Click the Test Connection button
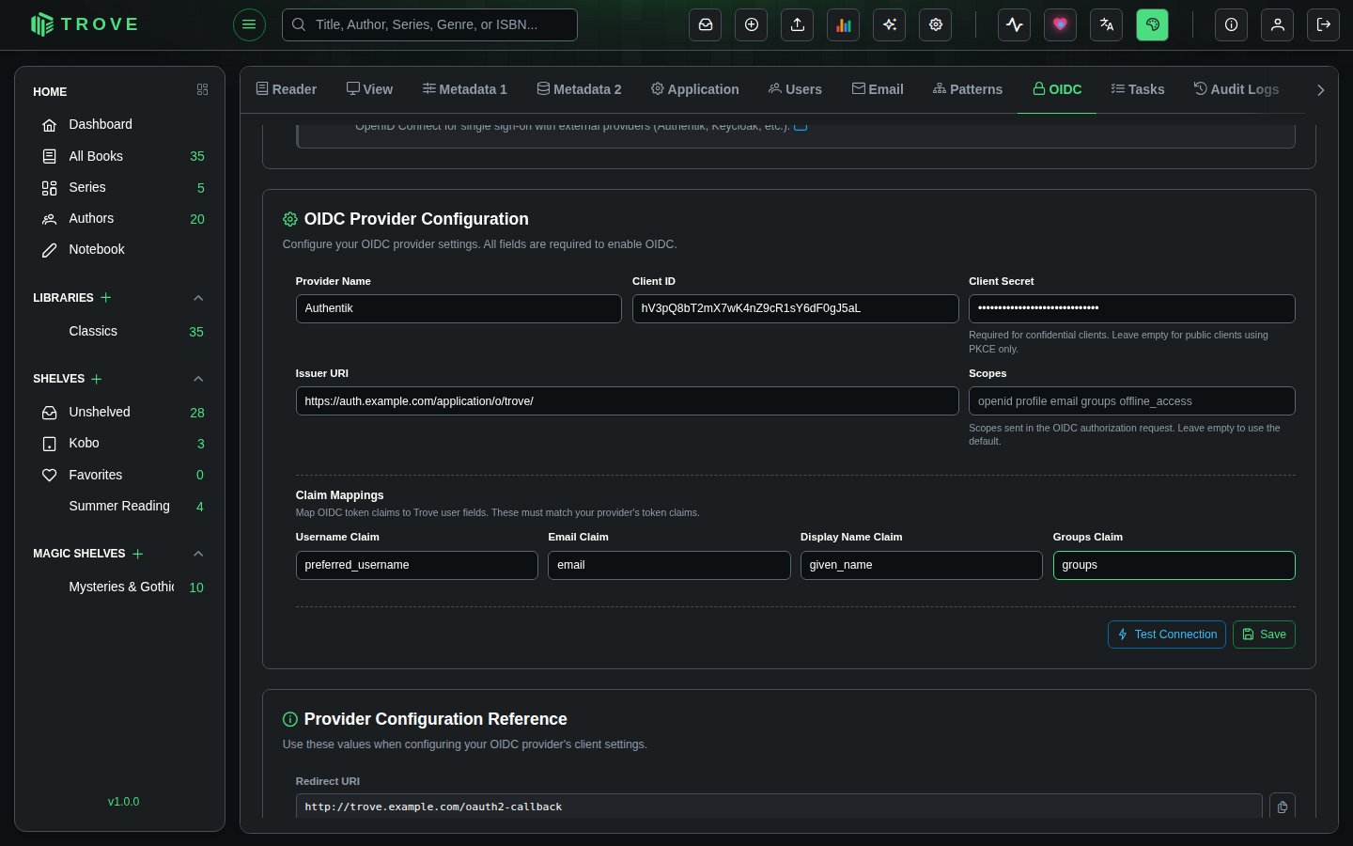The image size is (1353, 846). [1167, 634]
